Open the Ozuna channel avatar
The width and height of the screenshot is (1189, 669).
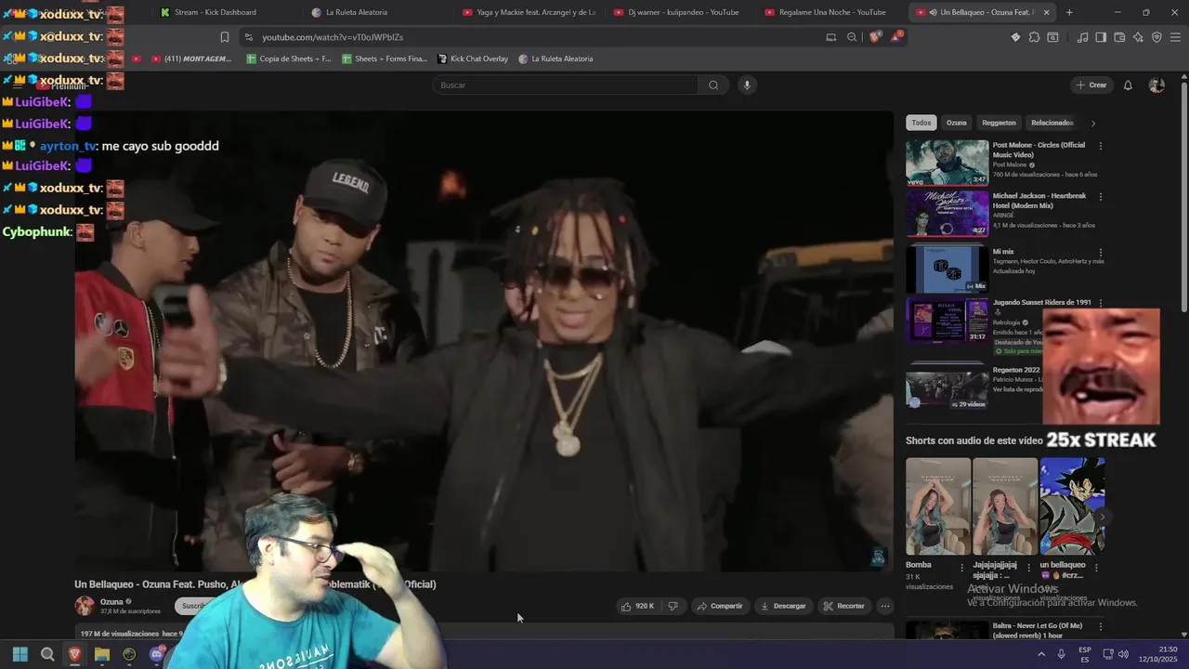pos(85,606)
